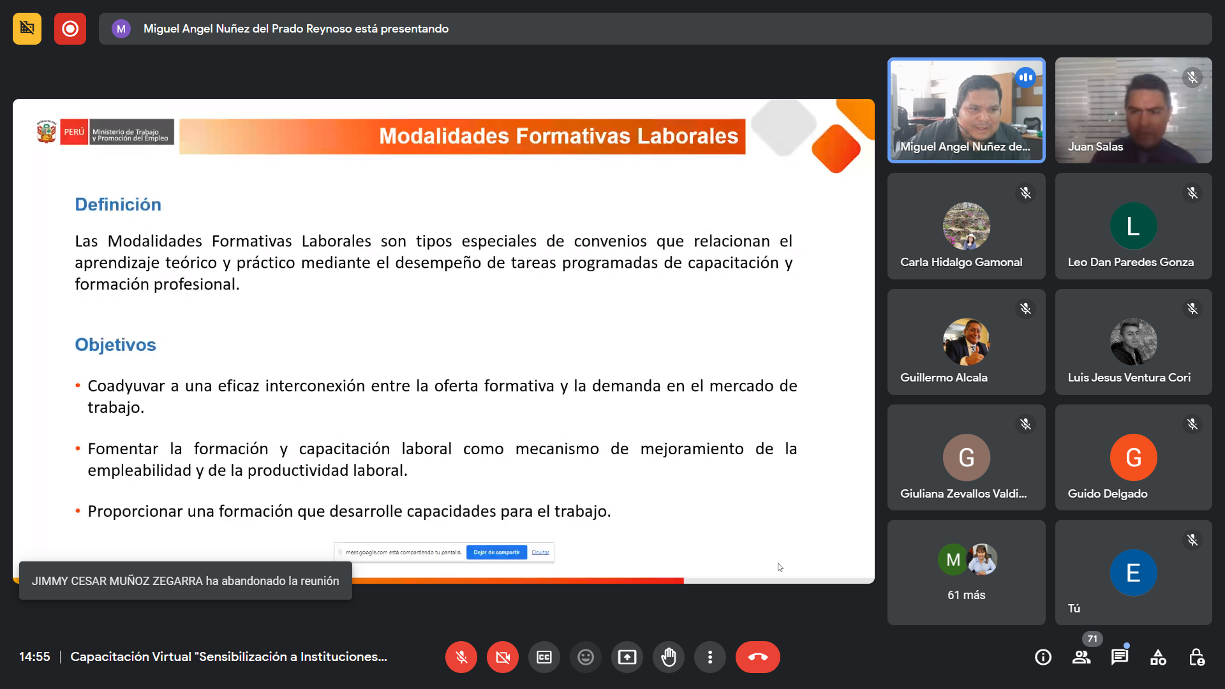1225x689 pixels.
Task: Open the chat messages icon
Action: click(1120, 657)
